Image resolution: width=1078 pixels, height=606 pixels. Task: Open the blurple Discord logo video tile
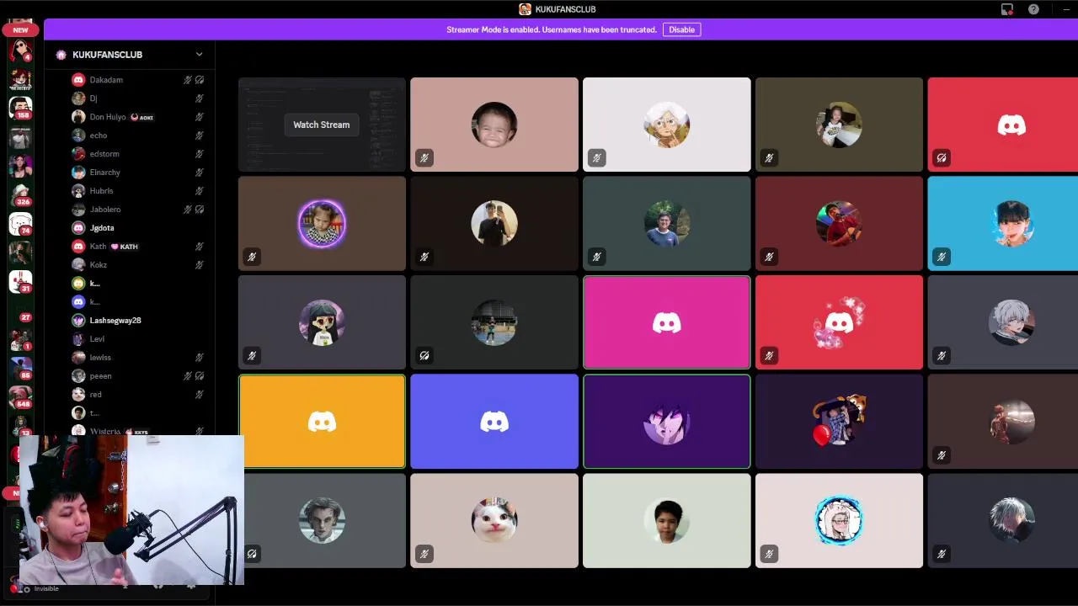tap(494, 421)
